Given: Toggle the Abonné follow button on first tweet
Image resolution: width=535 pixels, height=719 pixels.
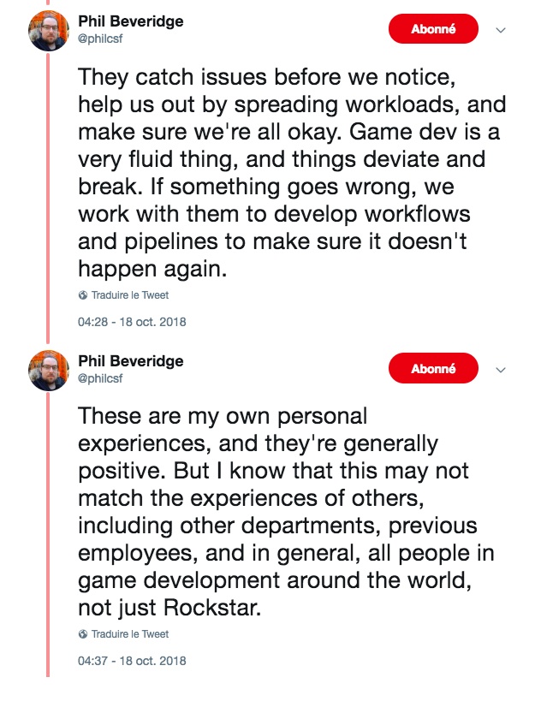Looking at the screenshot, I should 432,29.
